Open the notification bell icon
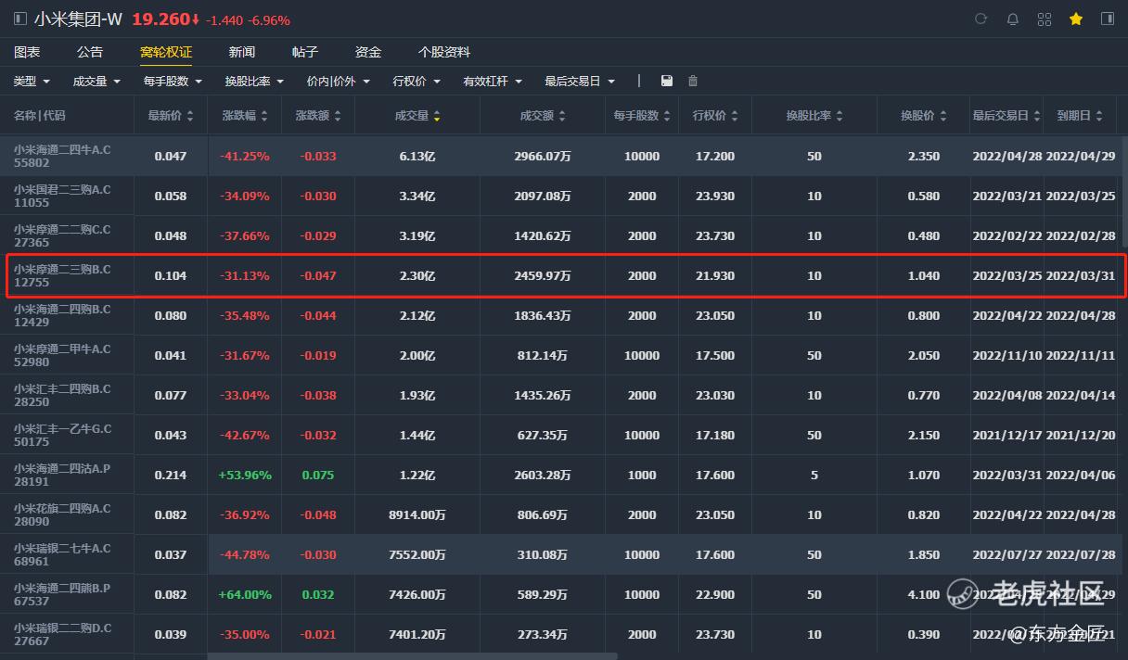The height and width of the screenshot is (660, 1128). 1013,19
